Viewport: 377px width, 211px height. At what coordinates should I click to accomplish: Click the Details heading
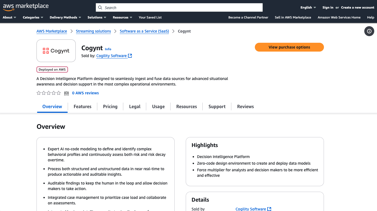200,200
